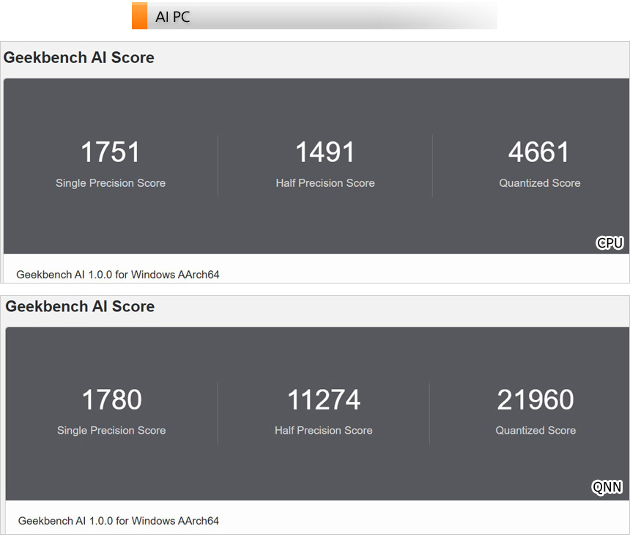Click the orange block beside AI PC
Screen dimensions: 630x537
(139, 16)
